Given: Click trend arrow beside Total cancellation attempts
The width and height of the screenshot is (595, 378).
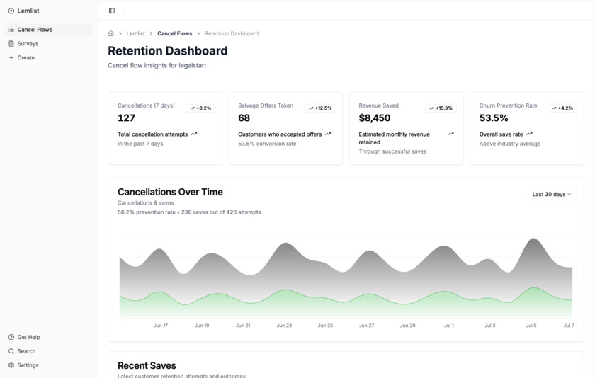Looking at the screenshot, I should (x=194, y=134).
